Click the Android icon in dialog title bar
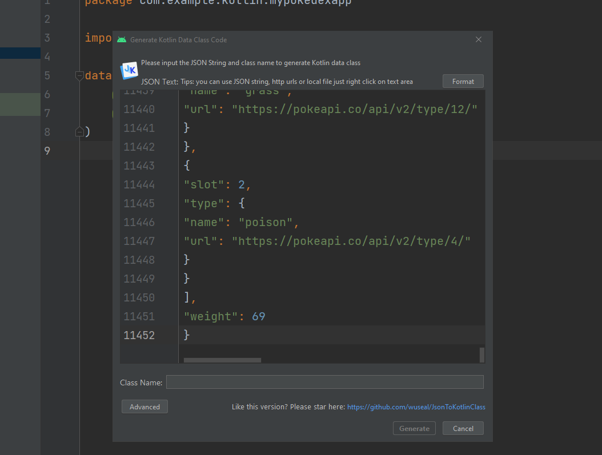Image resolution: width=602 pixels, height=455 pixels. (x=122, y=40)
